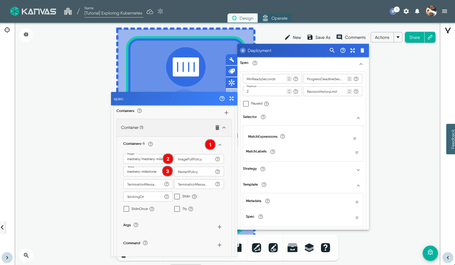Delete Container (1) with the trash icon
The height and width of the screenshot is (265, 455).
(x=217, y=128)
